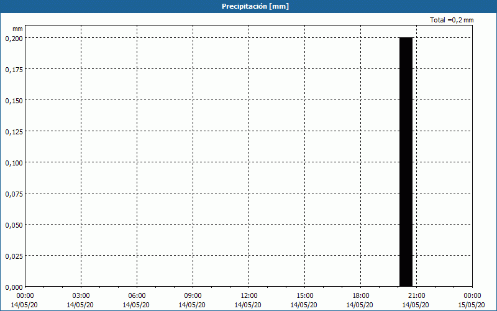Image resolution: width=497 pixels, height=311 pixels.
Task: Click the 18:00 time axis label
Action: (x=360, y=295)
